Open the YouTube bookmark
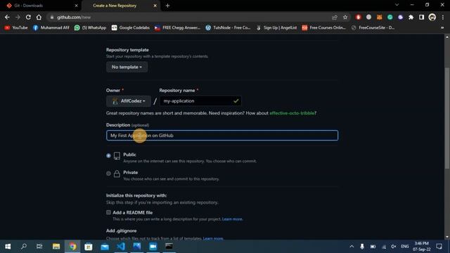The width and height of the screenshot is (450, 253). [16, 27]
